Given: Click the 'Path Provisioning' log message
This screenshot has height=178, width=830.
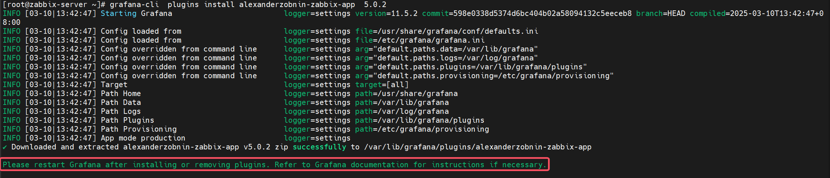Looking at the screenshot, I should [x=139, y=129].
